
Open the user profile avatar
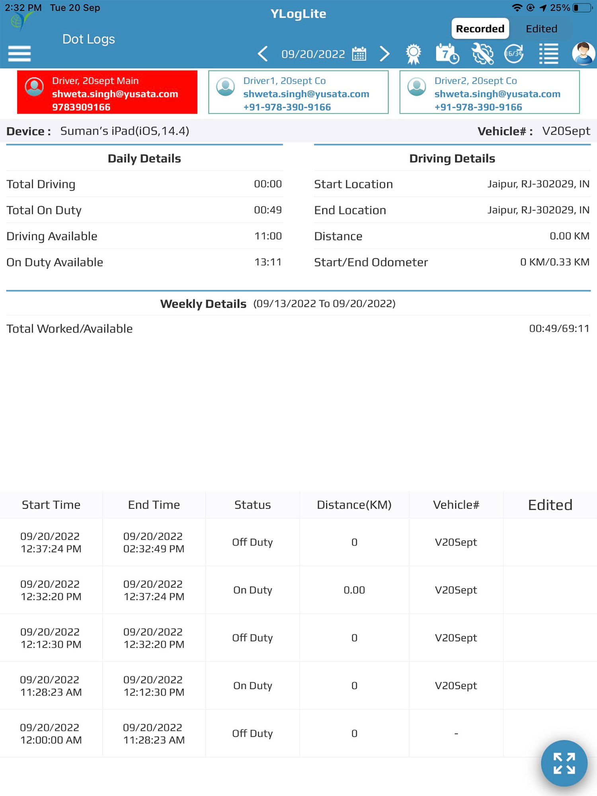point(583,53)
